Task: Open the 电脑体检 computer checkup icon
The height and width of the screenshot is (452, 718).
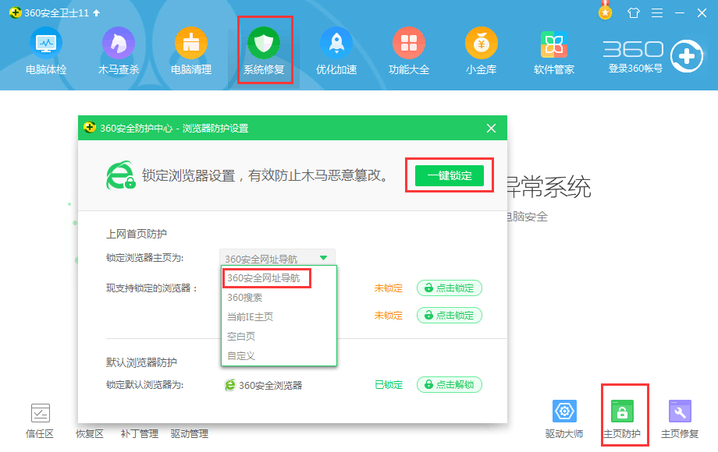Action: 46,43
